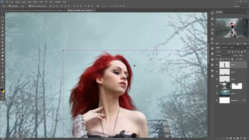
Task: Hide the Background layer eye icon
Action: click(217, 100)
